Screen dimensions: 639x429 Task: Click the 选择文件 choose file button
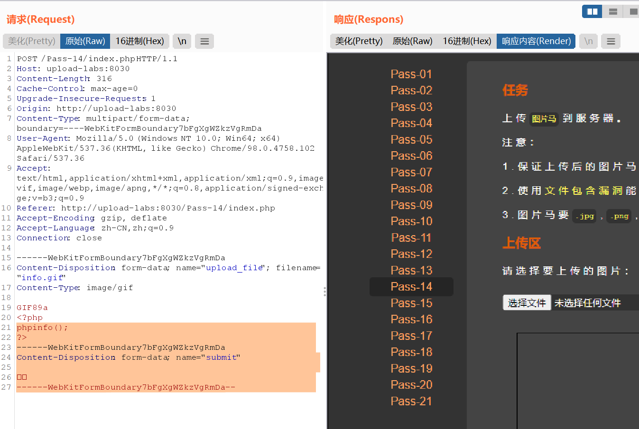point(527,302)
